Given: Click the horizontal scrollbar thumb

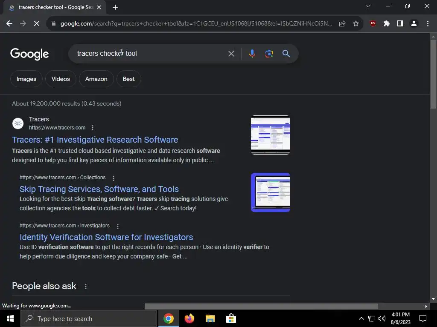Looking at the screenshot, I should [261, 307].
